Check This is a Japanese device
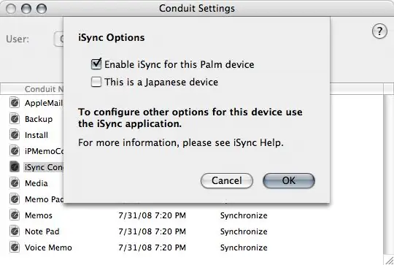394x265 pixels. pos(96,82)
